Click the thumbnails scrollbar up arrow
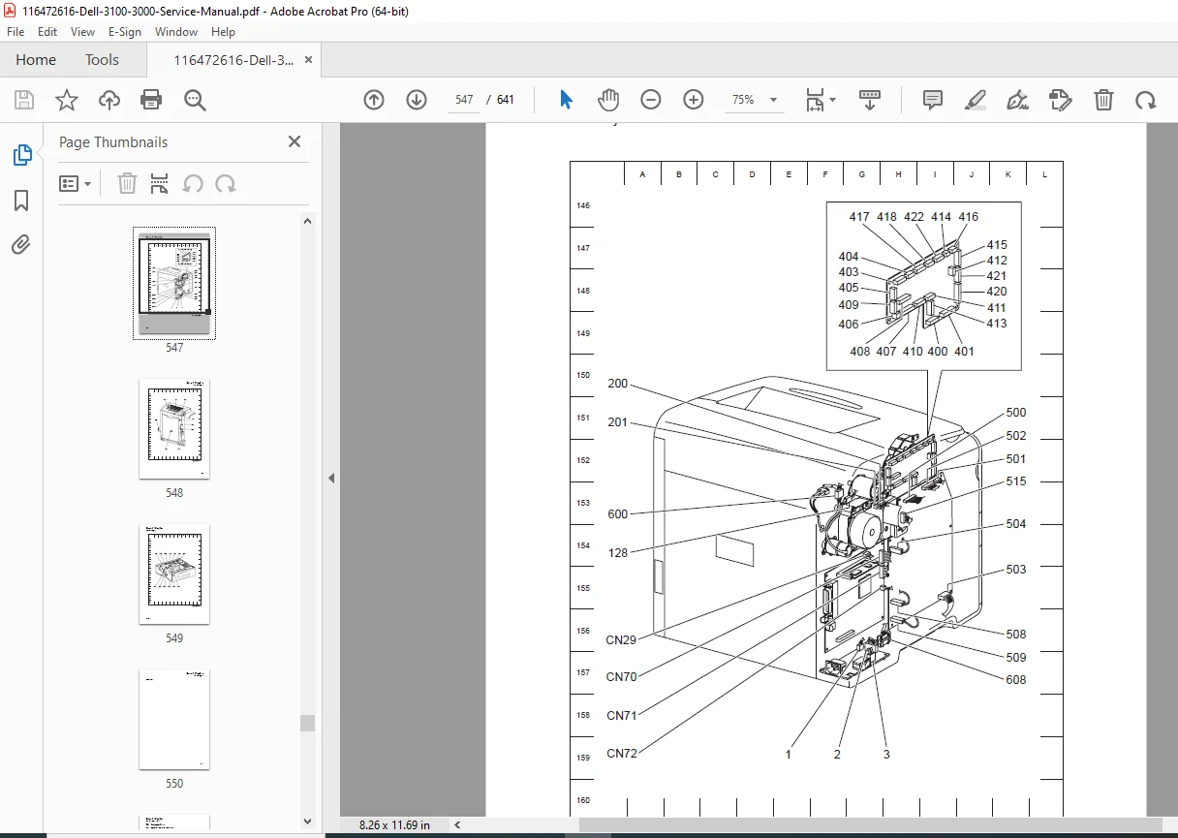1178x838 pixels. click(x=308, y=221)
